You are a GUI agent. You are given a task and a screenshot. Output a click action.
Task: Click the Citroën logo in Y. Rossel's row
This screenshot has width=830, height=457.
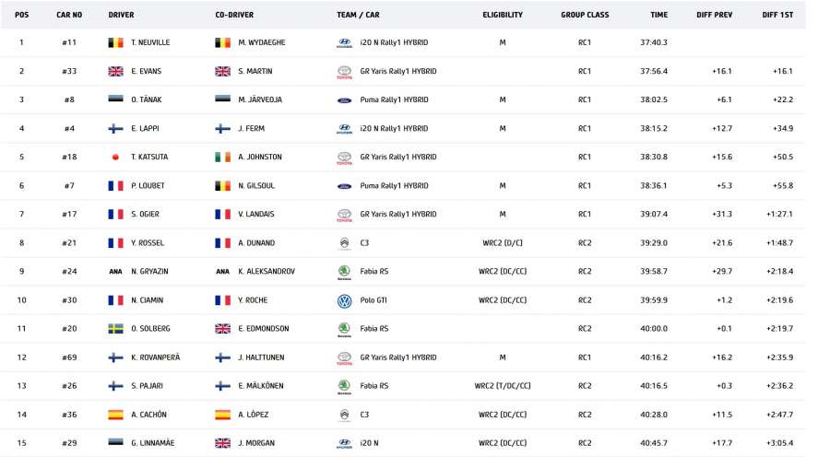345,243
